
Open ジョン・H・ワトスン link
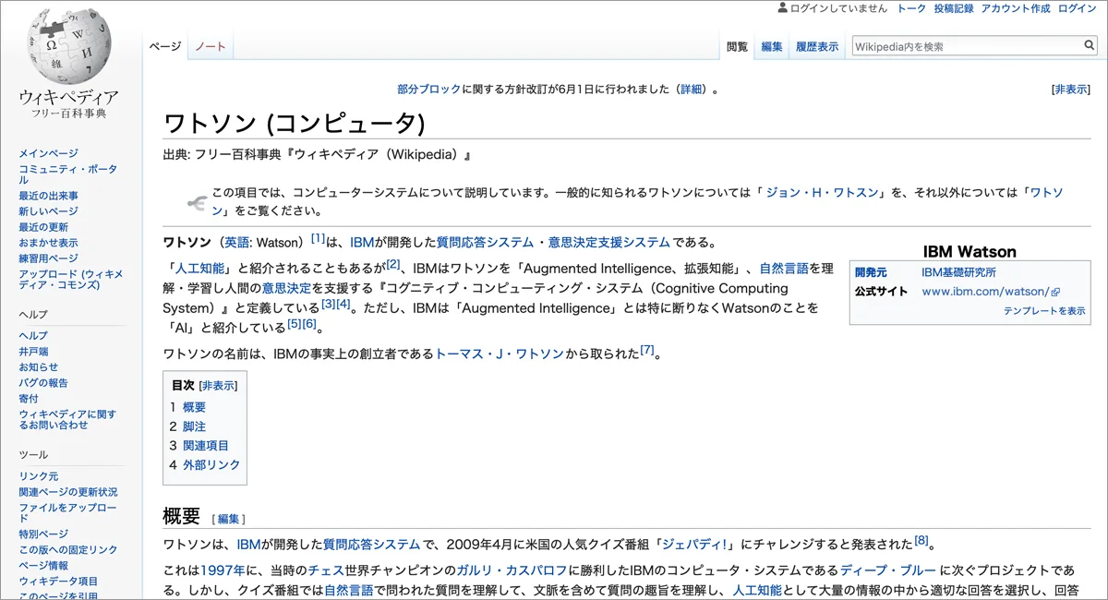tap(822, 193)
